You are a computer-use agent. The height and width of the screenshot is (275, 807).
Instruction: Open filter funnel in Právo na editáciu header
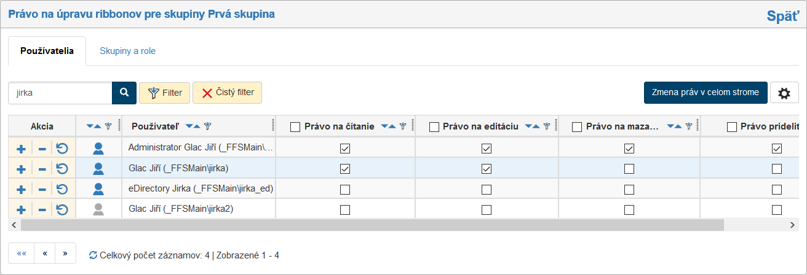pos(546,126)
